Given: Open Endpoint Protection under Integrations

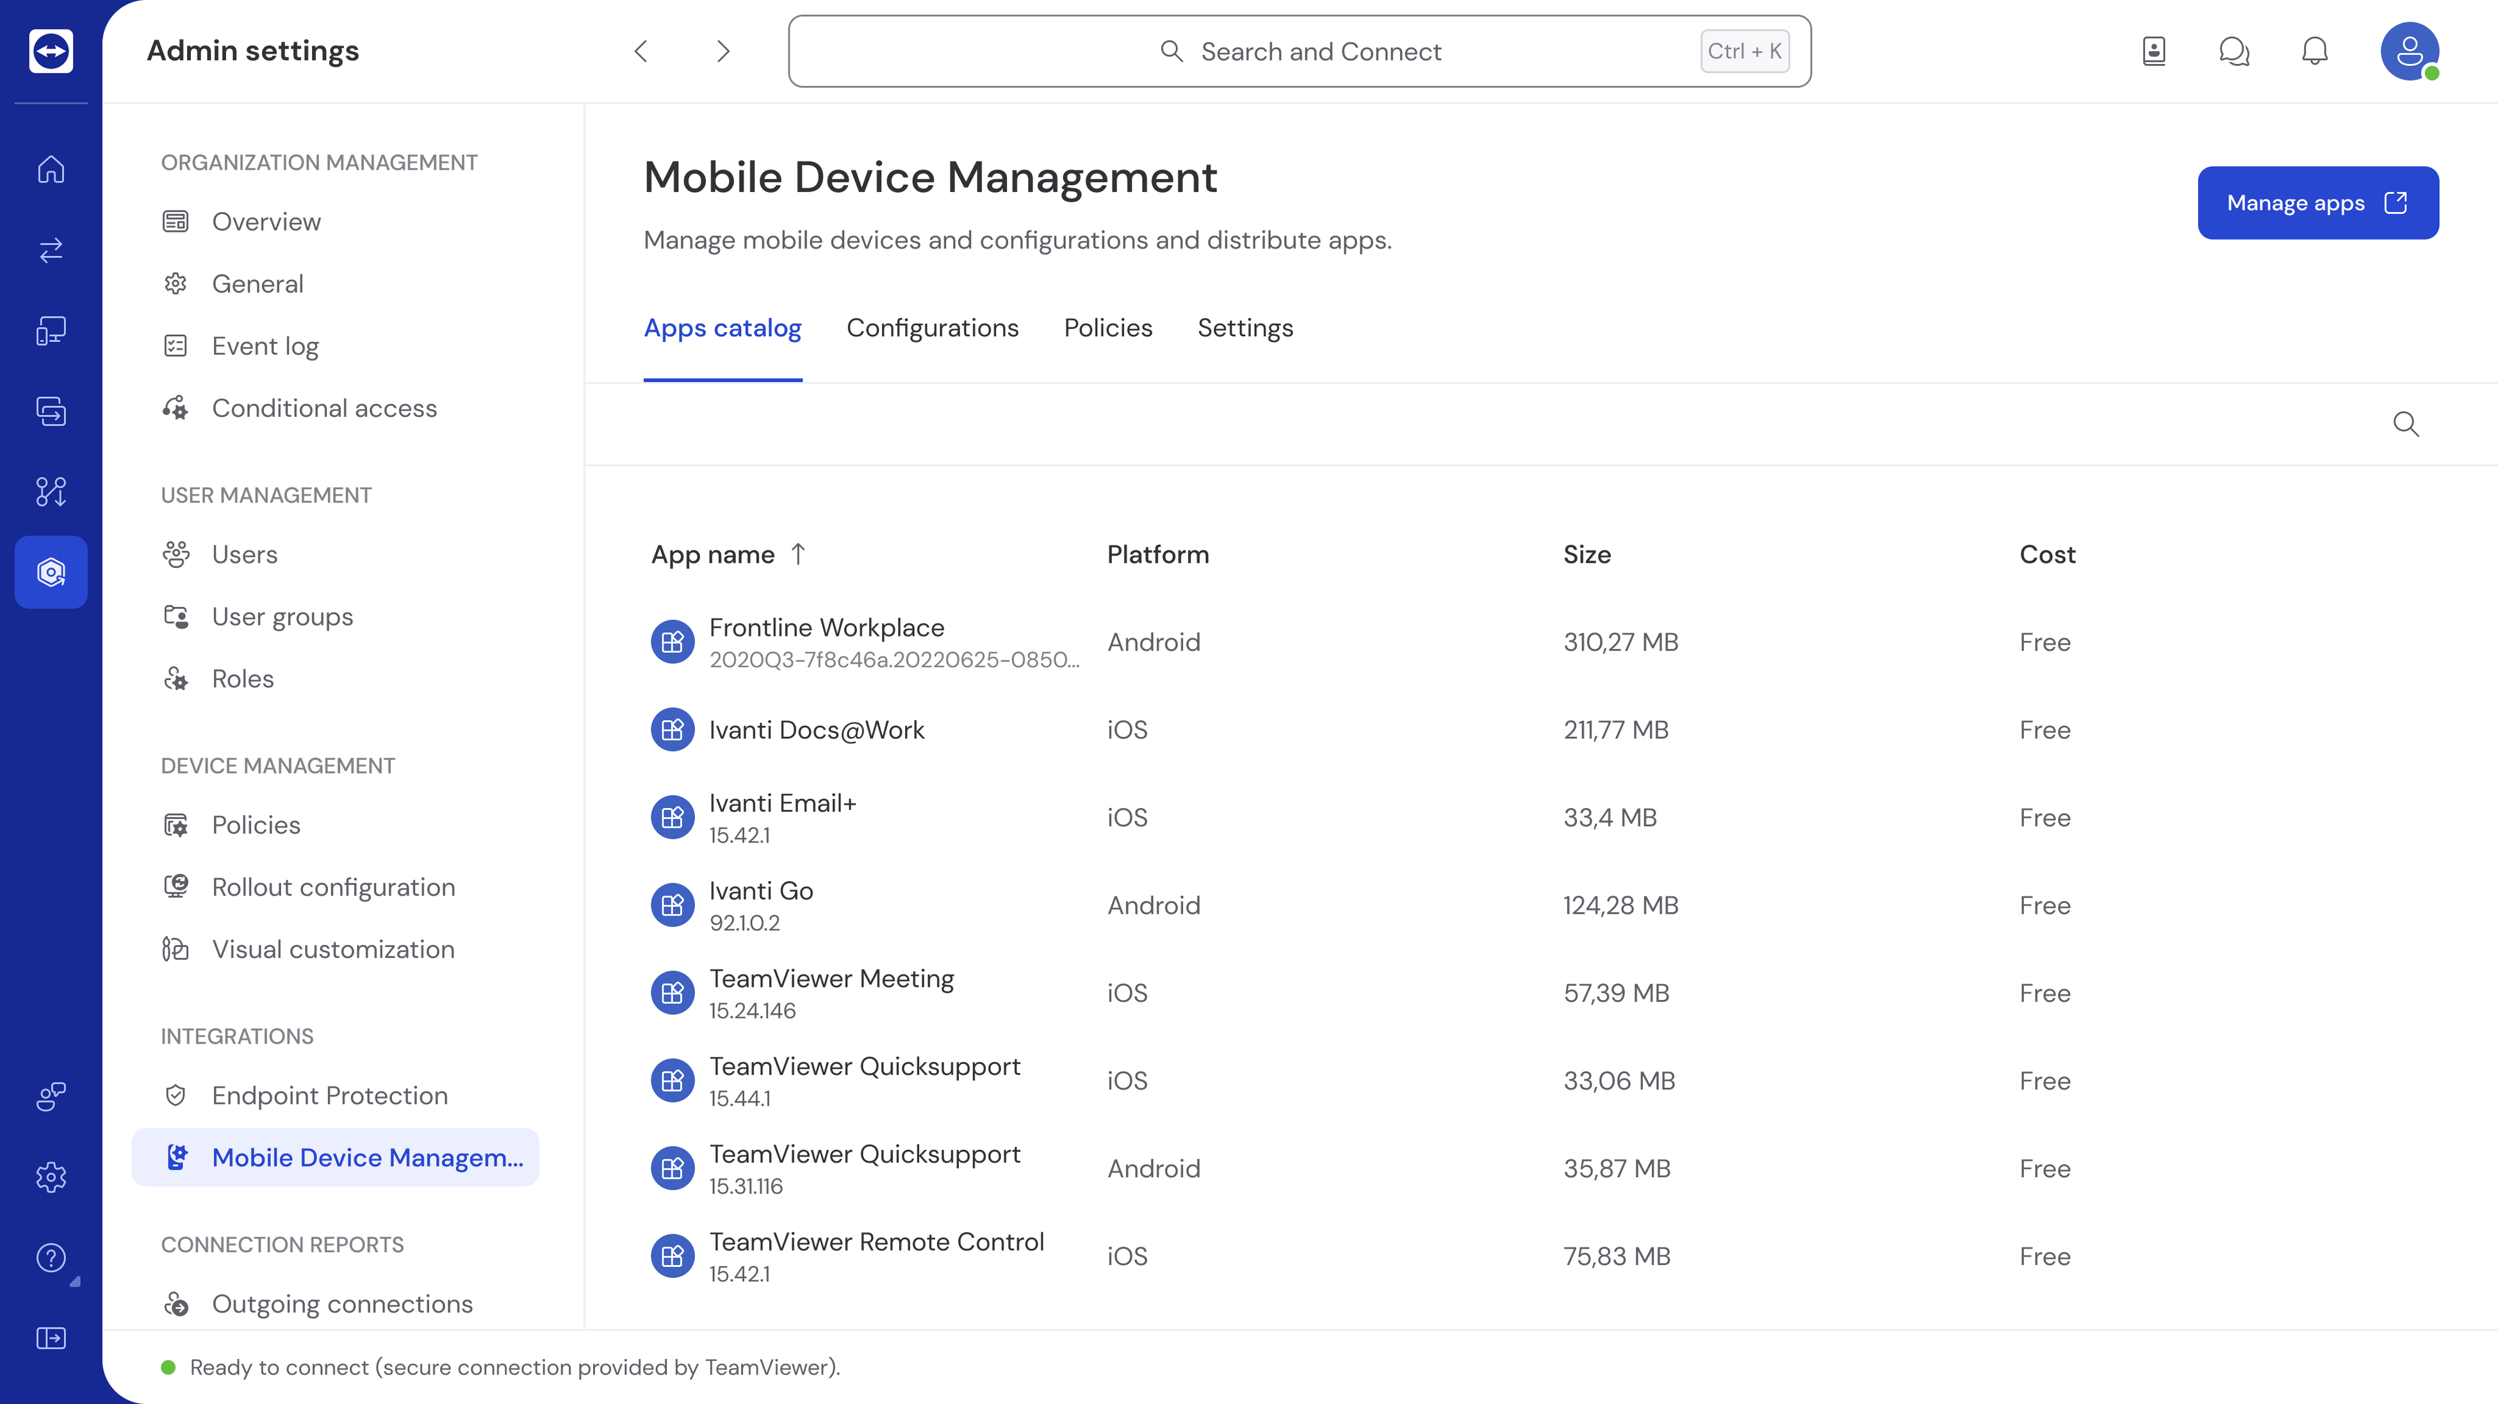Looking at the screenshot, I should coord(330,1096).
